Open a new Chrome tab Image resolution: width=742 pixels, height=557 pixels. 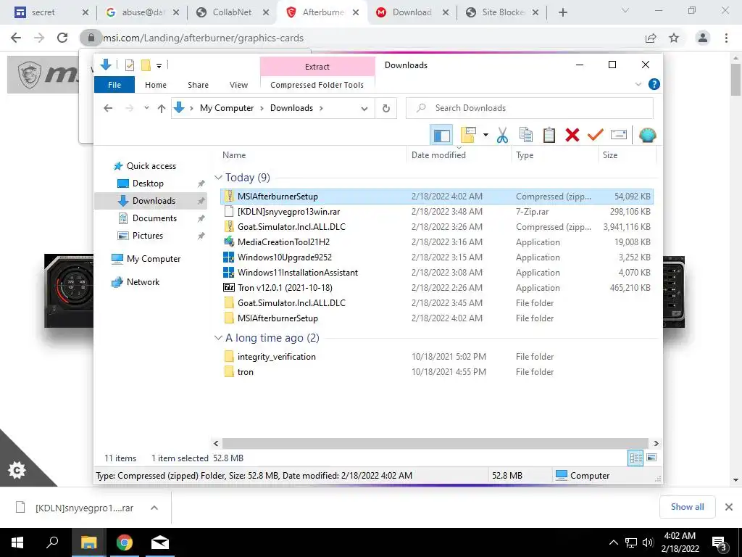tap(562, 13)
